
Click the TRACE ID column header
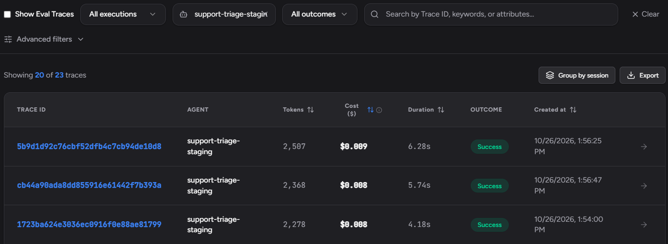pos(31,110)
